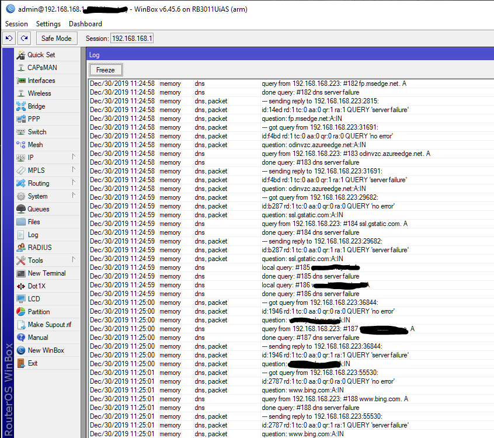This screenshot has width=494, height=438.
Task: Select the 'done query: #188 dns server failure' row
Action: (x=291, y=408)
